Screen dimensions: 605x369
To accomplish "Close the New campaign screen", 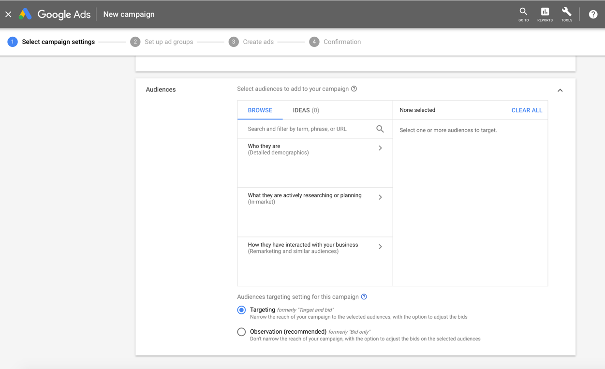I will point(8,15).
